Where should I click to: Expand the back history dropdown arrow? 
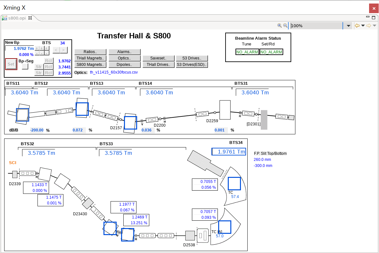point(363,26)
